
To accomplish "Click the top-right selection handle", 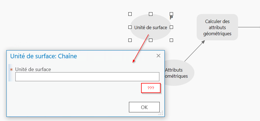I will click(171, 14).
